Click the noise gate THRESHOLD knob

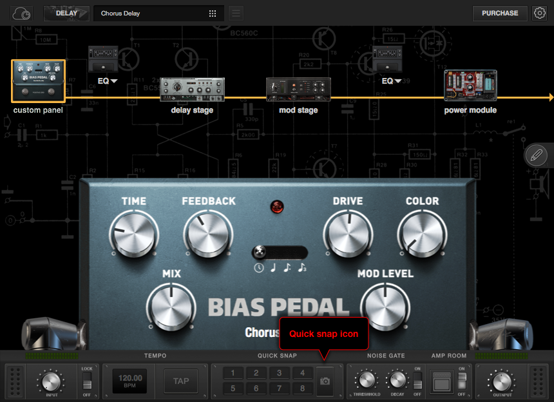click(x=367, y=380)
